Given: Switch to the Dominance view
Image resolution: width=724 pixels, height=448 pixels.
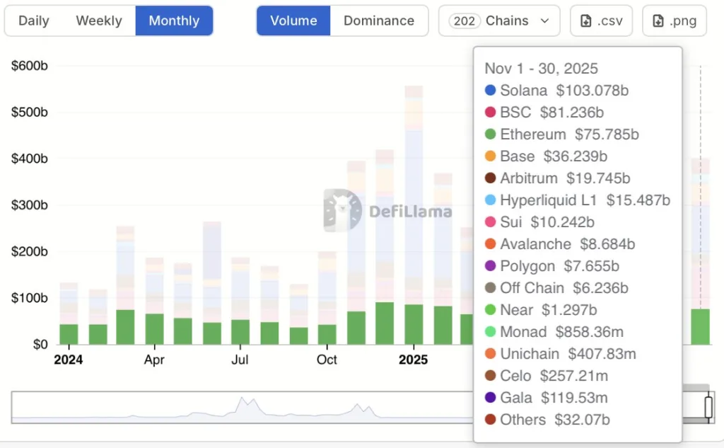Looking at the screenshot, I should click(x=379, y=21).
